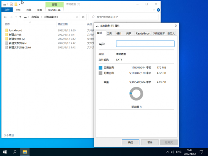The width and height of the screenshot is (208, 156).
Task: Expand the ribbon with the chevron
Action: point(154,10)
